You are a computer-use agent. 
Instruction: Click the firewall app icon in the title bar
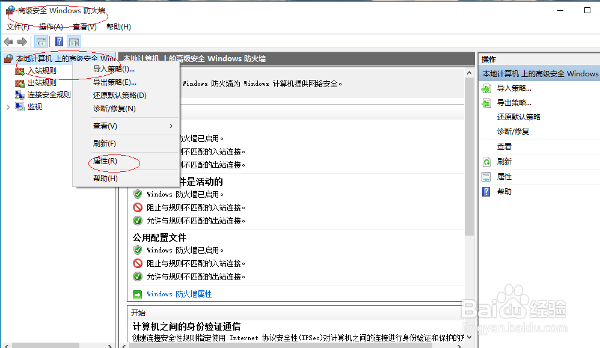pyautogui.click(x=10, y=11)
